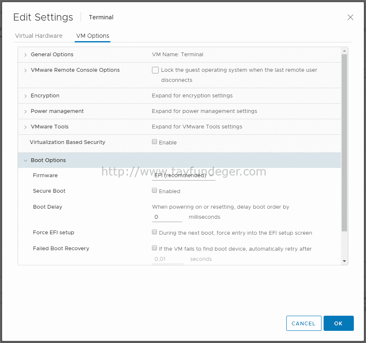The width and height of the screenshot is (366, 343).
Task: Click the 'VM Name: Terminal' text
Action: (x=178, y=55)
